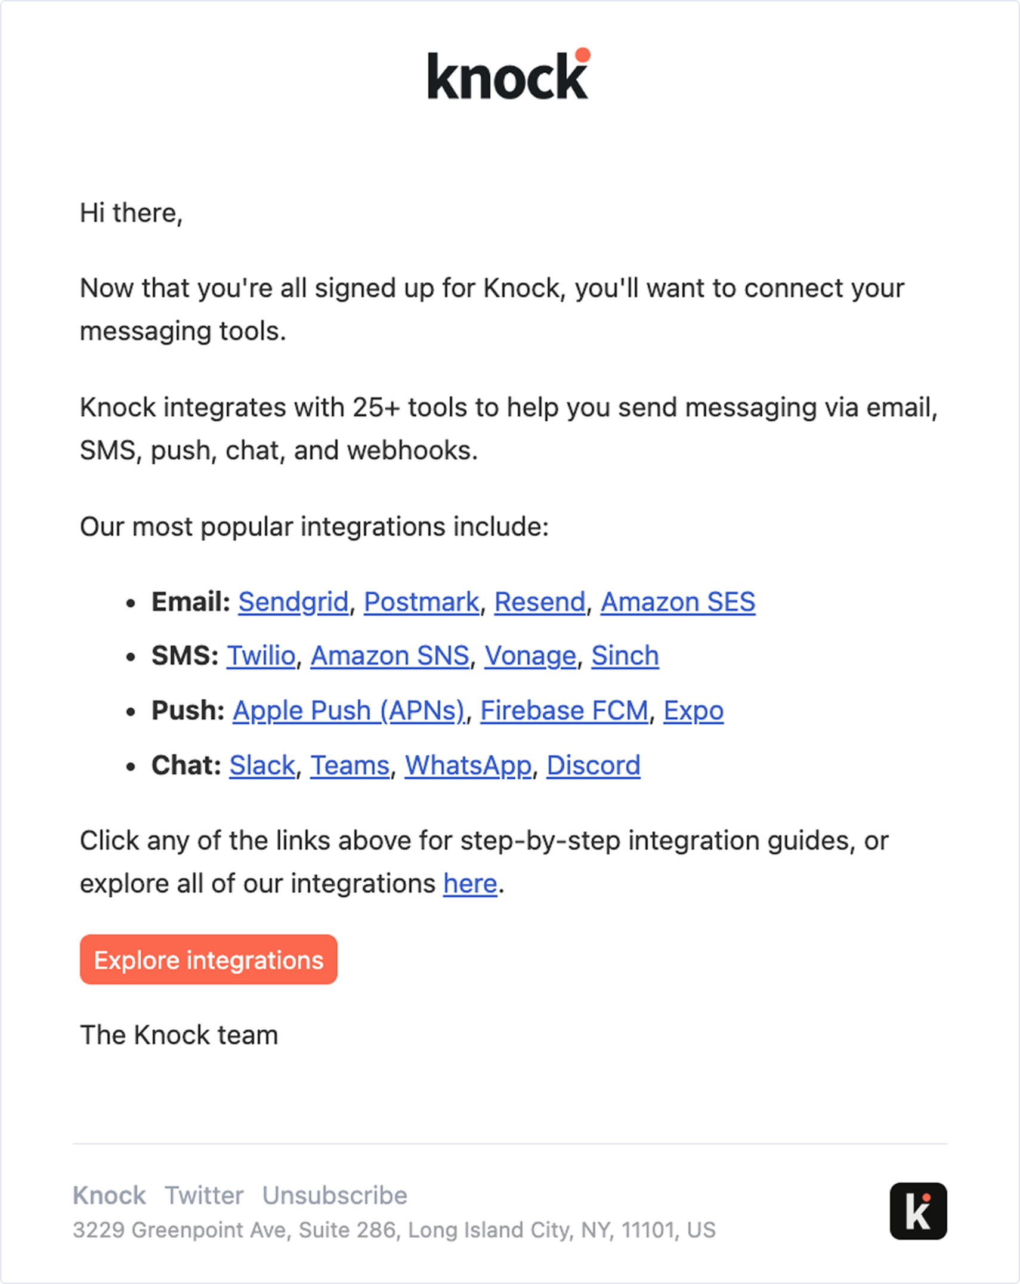The image size is (1020, 1284).
Task: Click 'here' to explore all integrations
Action: tap(470, 883)
